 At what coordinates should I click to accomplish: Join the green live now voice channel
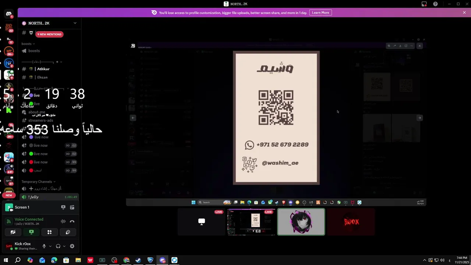coord(50,154)
